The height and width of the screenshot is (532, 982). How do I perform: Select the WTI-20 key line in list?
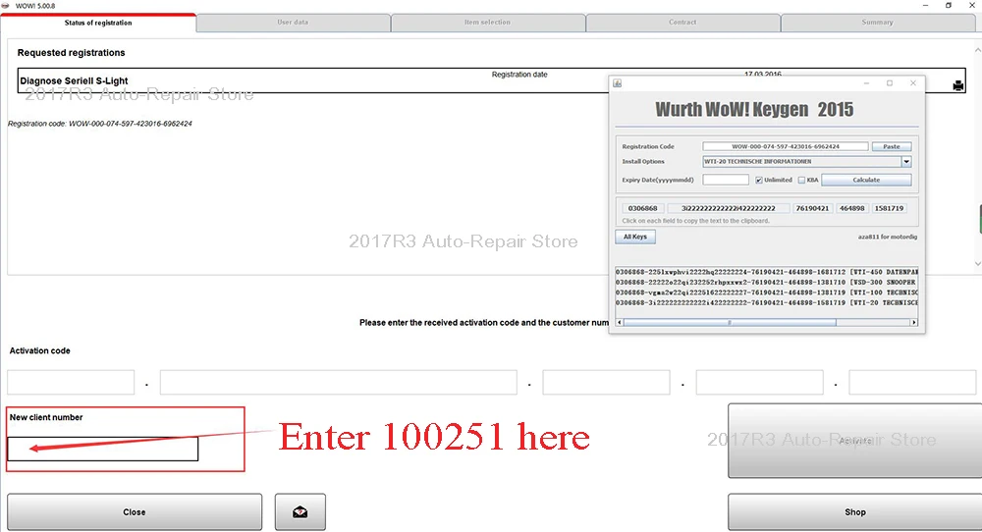point(767,302)
